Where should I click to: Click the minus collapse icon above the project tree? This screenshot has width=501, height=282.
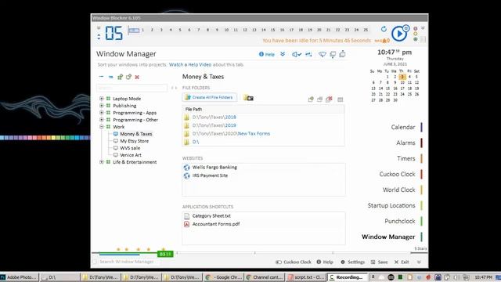(101, 77)
